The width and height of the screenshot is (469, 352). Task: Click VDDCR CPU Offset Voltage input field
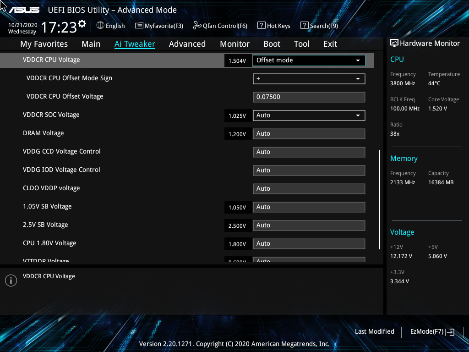[x=309, y=97]
